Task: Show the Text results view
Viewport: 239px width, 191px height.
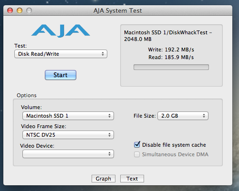Action: [x=132, y=179]
